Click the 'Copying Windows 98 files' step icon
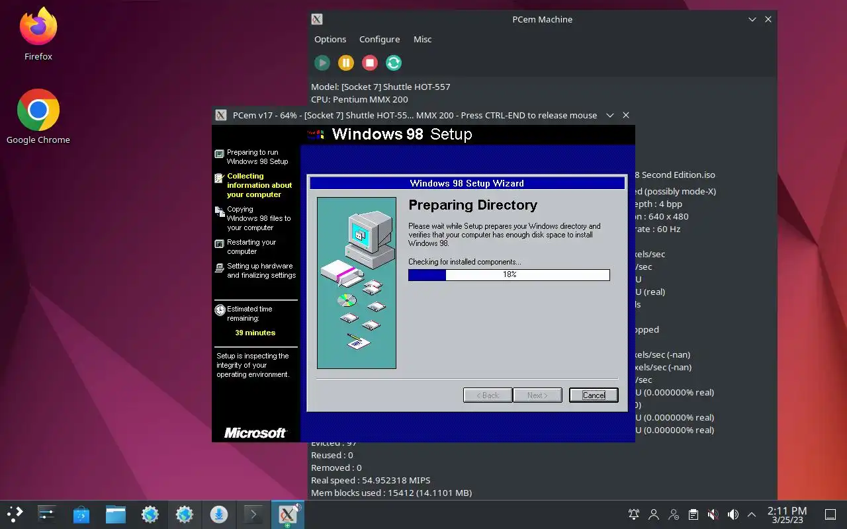The image size is (847, 529). [220, 211]
